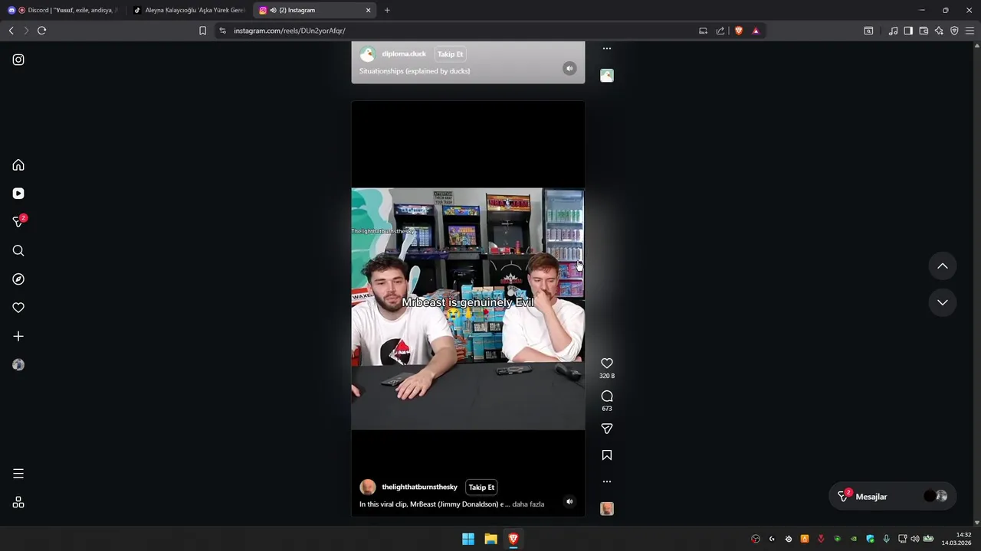Open sidebar Messages with red badge
The image size is (981, 551).
(x=18, y=222)
